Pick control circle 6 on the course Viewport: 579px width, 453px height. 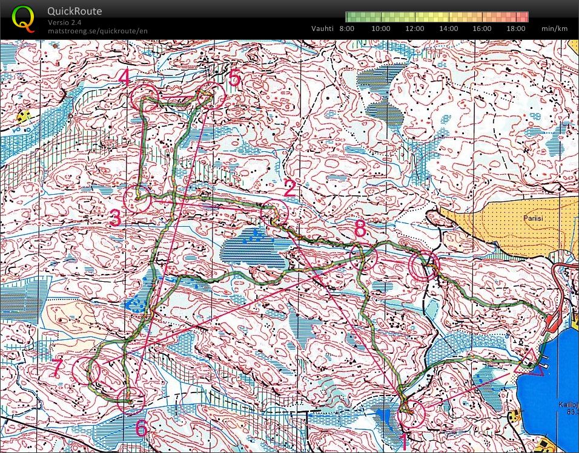pos(130,400)
